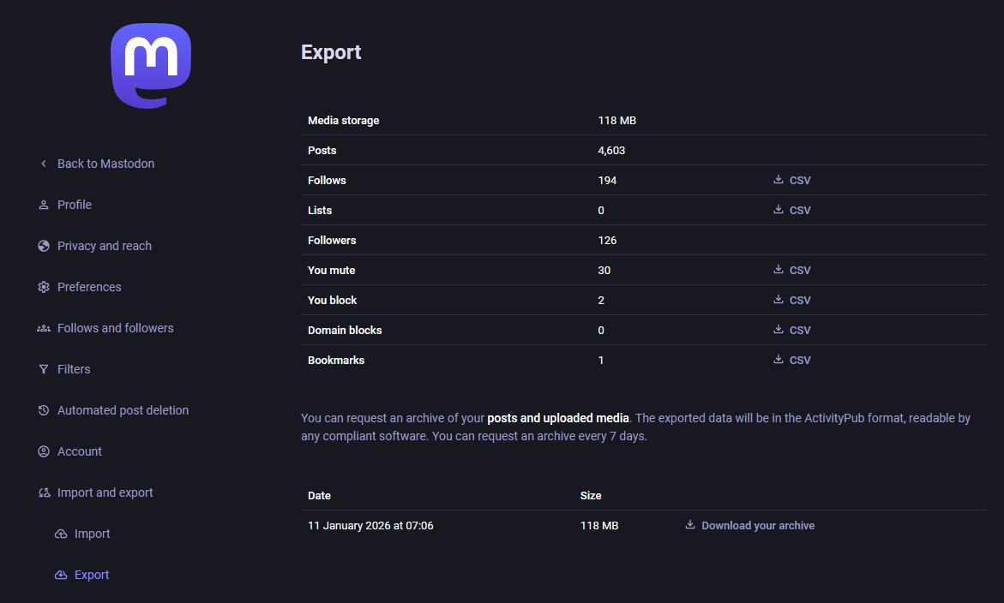Click the Back to Mastodon chevron icon
The image size is (1004, 603).
44,164
